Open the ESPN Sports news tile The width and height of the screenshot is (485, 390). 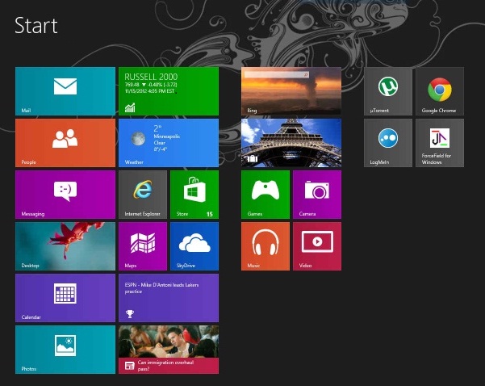[169, 298]
